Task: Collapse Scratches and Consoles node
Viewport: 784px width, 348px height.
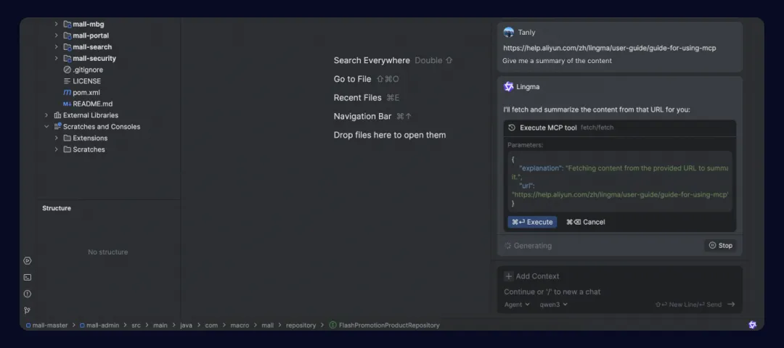Action: [46, 126]
